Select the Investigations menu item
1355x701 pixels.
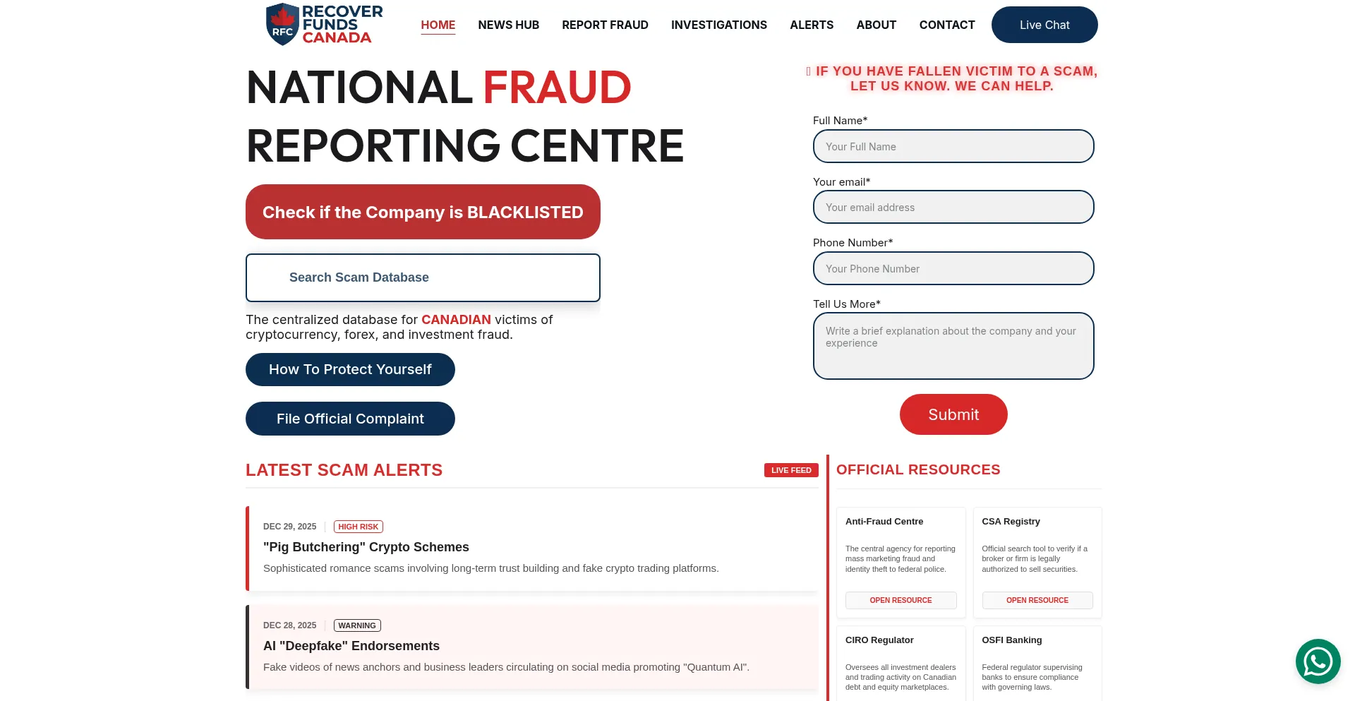pos(718,25)
